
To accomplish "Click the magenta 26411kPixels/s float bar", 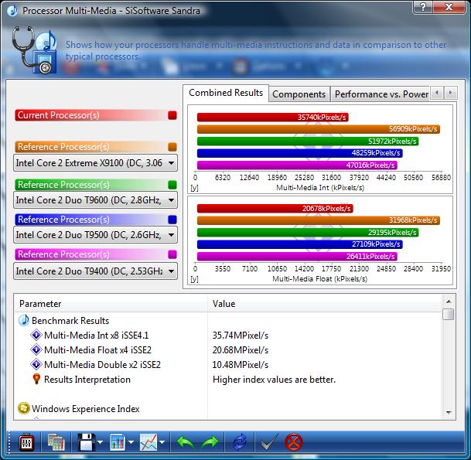I will 297,257.
